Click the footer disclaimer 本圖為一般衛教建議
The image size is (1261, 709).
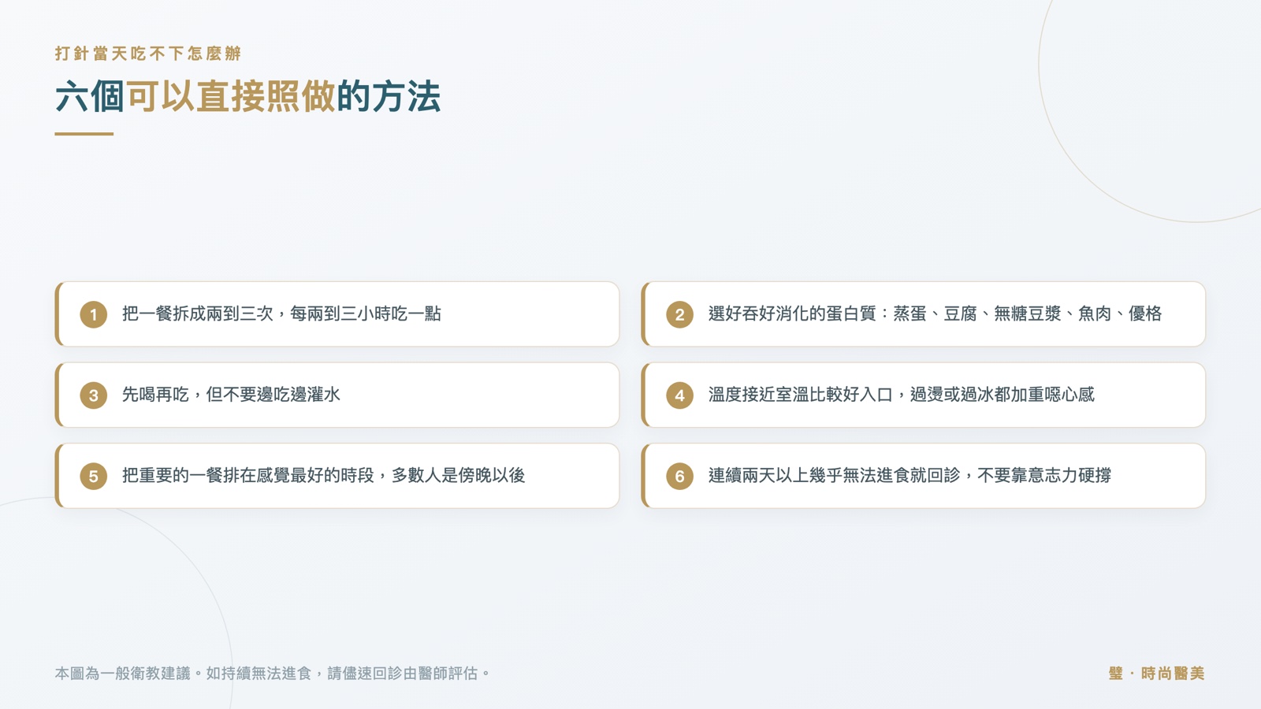pyautogui.click(x=272, y=674)
